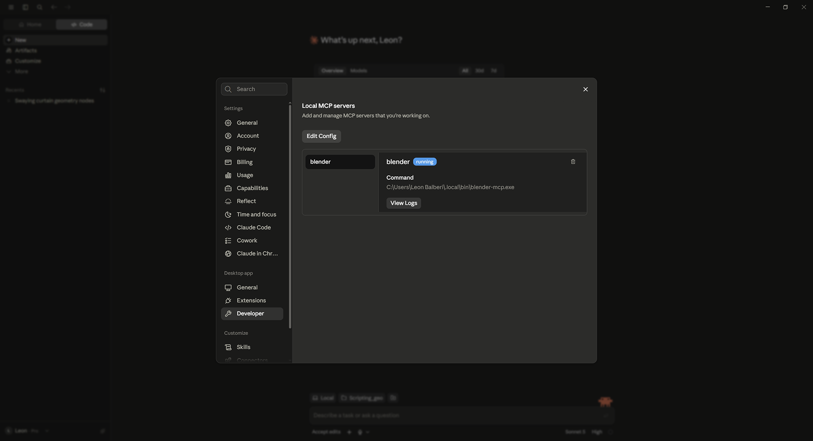
Task: Switch to the Code tab
Action: pos(81,25)
